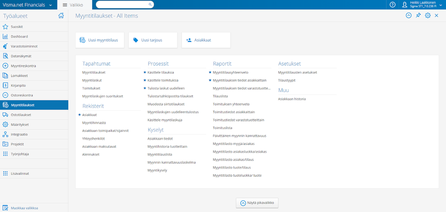
Task: Open Lisävalinnat grid icon
Action: (x=5, y=173)
